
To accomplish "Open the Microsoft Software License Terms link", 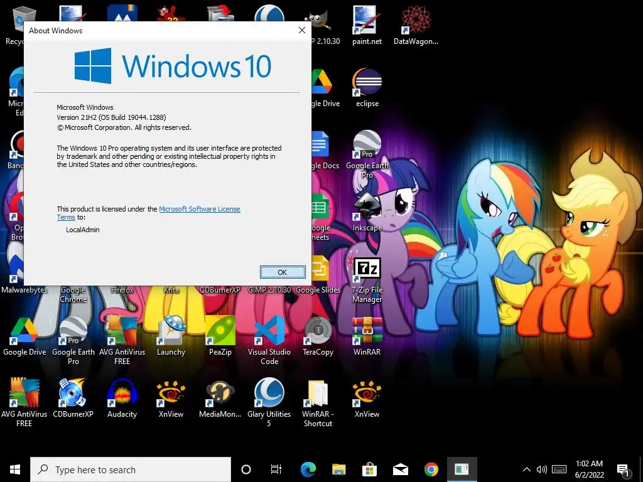I will pyautogui.click(x=148, y=213).
